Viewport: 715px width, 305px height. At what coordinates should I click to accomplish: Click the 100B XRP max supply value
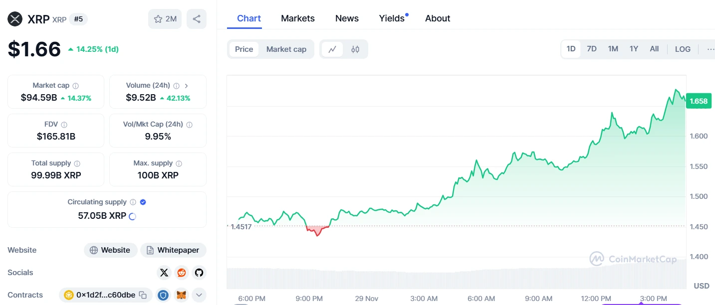[158, 175]
